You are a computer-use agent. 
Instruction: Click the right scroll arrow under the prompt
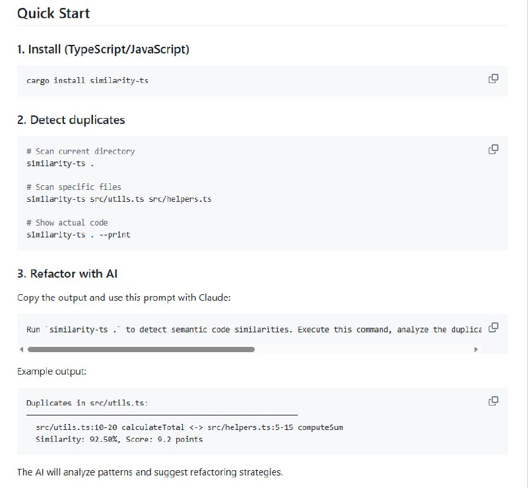(476, 349)
